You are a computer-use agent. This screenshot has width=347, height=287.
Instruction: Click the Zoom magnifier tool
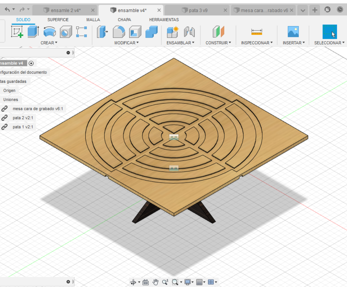tap(165, 282)
